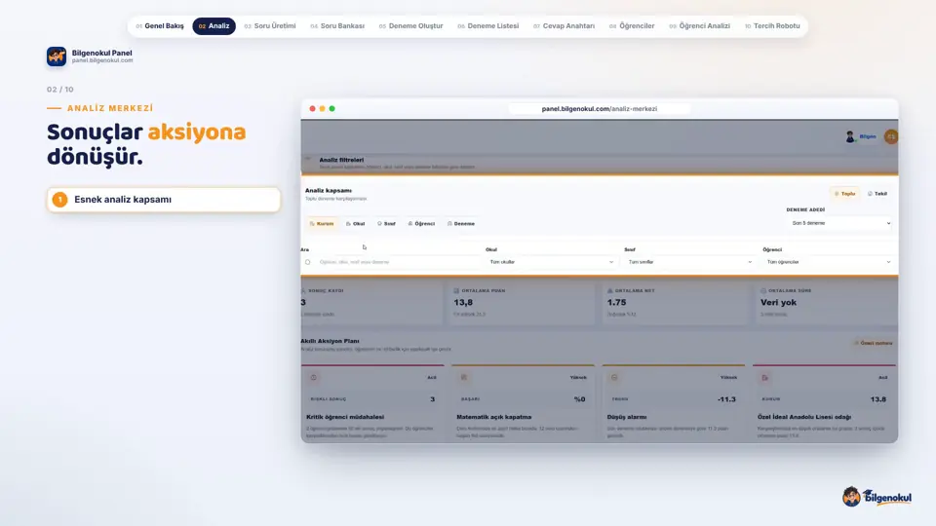The height and width of the screenshot is (526, 936).
Task: Select the Deneme scope option
Action: point(461,224)
